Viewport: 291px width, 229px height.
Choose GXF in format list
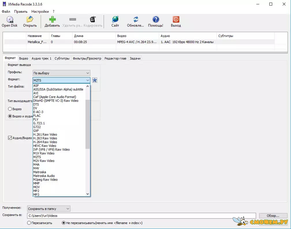pyautogui.click(x=59, y=131)
